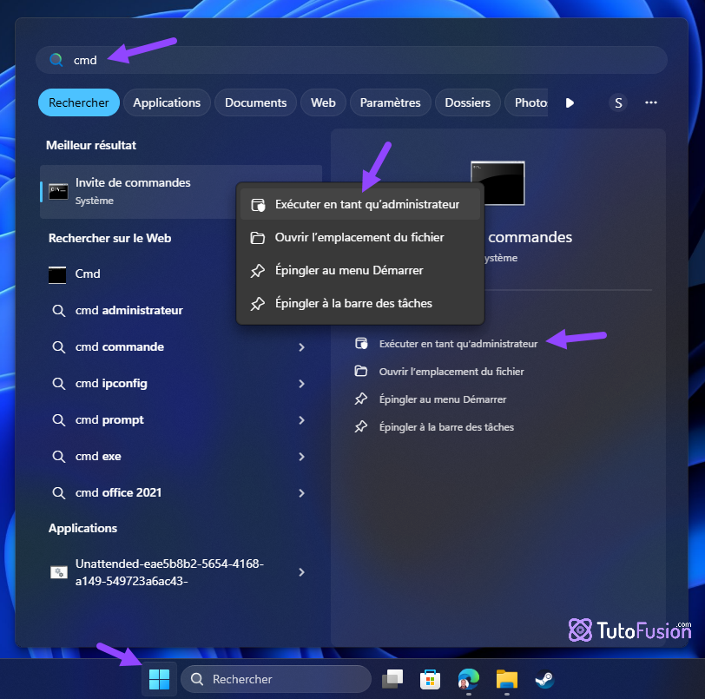Click Exécuter en tant qu'administrateur in the right panel
This screenshot has width=705, height=699.
pos(458,344)
